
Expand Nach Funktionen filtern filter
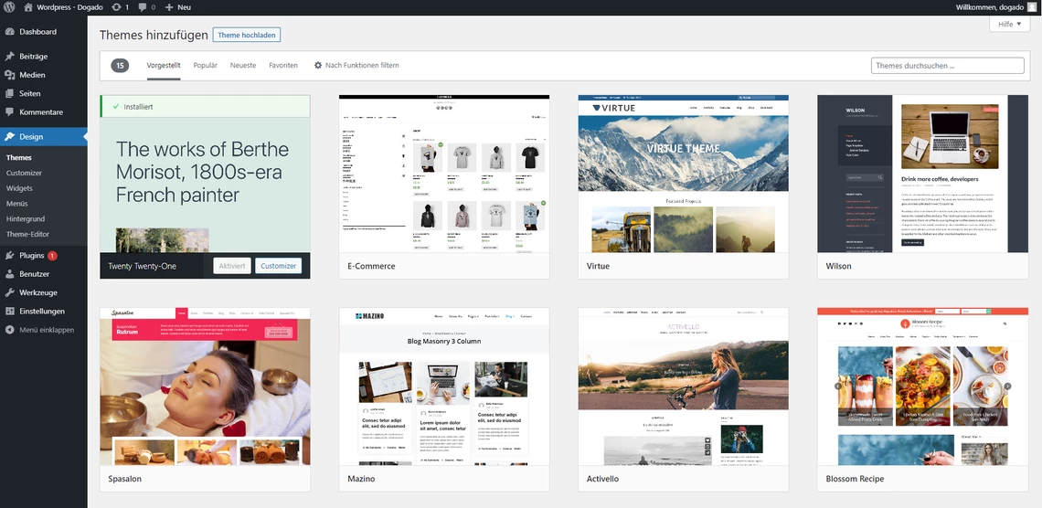point(356,66)
